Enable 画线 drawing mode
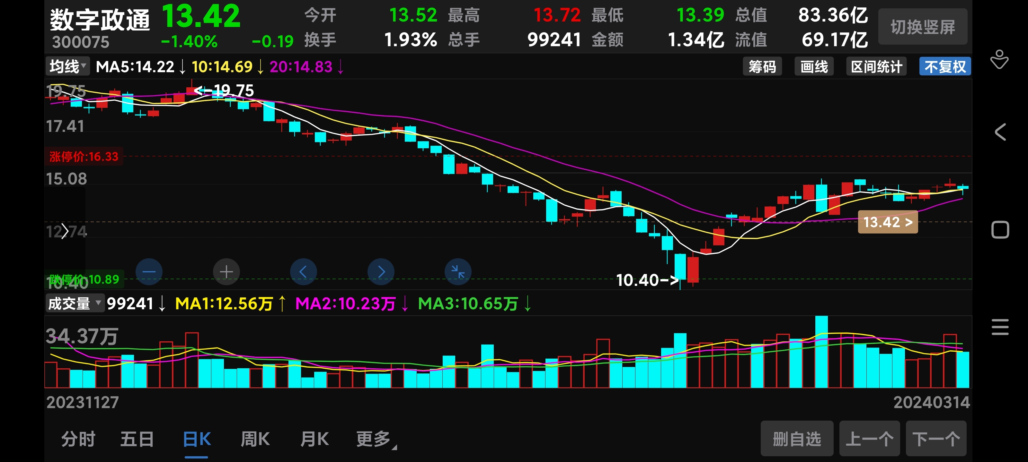This screenshot has height=462, width=1028. tap(814, 66)
